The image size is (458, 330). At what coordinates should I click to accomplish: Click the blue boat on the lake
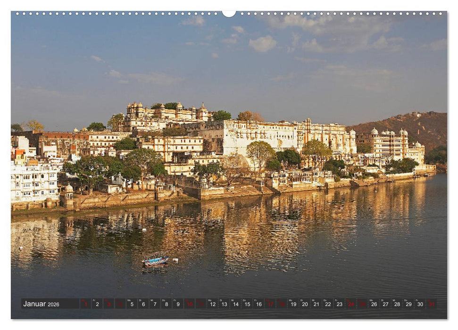[x=154, y=262]
